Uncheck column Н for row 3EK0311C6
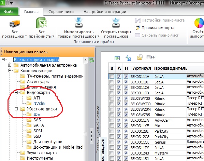 pyautogui.click(x=126, y=88)
